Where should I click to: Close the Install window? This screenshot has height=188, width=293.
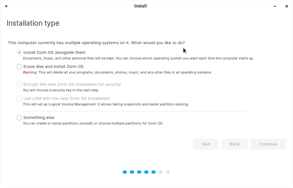click(286, 6)
